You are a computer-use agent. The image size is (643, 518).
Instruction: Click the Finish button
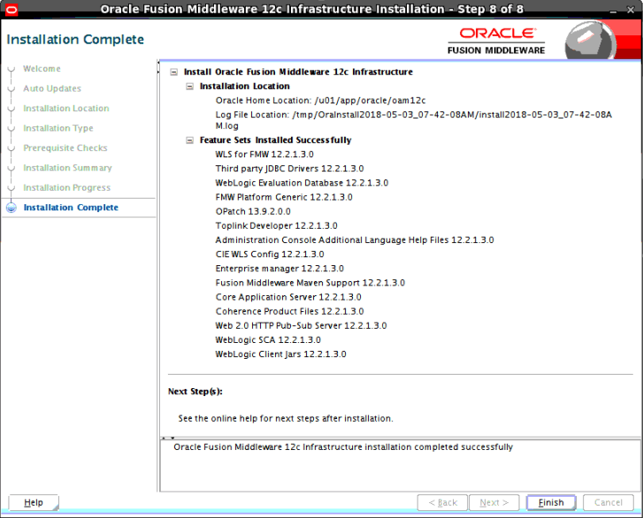(x=551, y=502)
